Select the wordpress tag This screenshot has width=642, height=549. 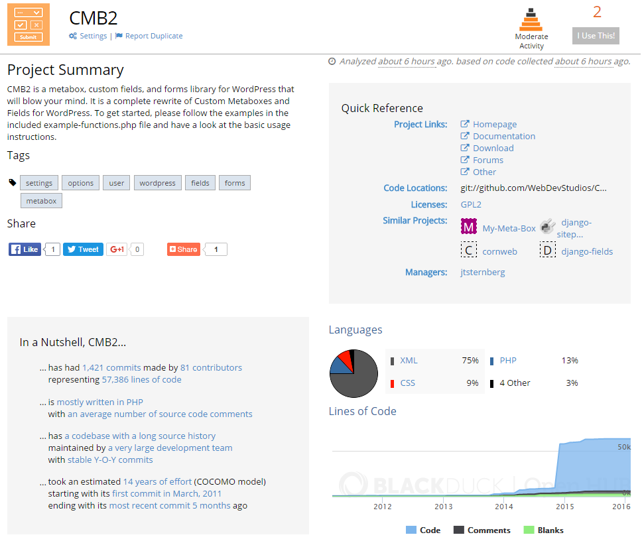pyautogui.click(x=157, y=183)
